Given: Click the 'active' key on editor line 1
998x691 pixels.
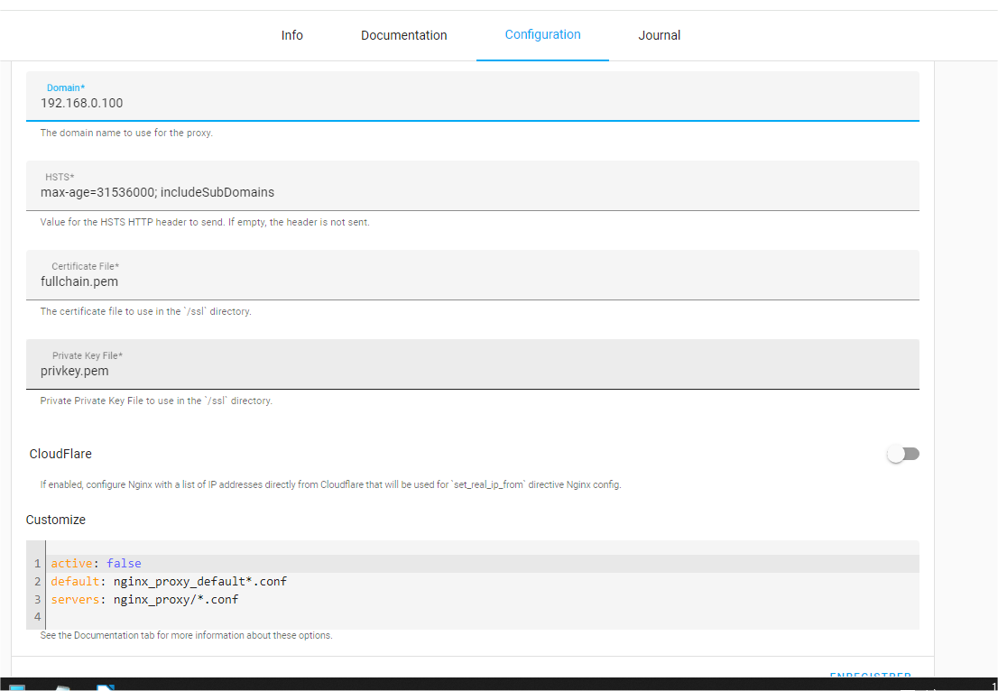Looking at the screenshot, I should (x=72, y=564).
